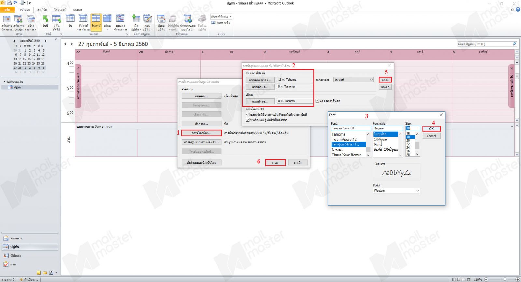Click the Next 7 Days (7 วันถัดไป) icon
This screenshot has width=521, height=282.
tap(57, 23)
